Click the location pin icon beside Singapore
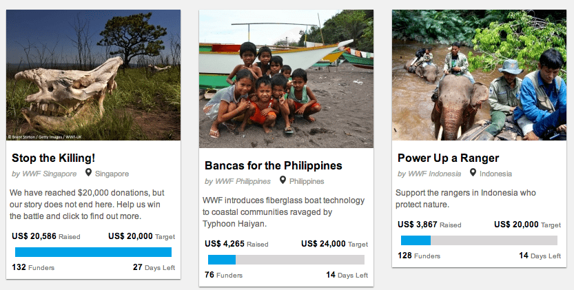The image size is (574, 290). click(88, 173)
